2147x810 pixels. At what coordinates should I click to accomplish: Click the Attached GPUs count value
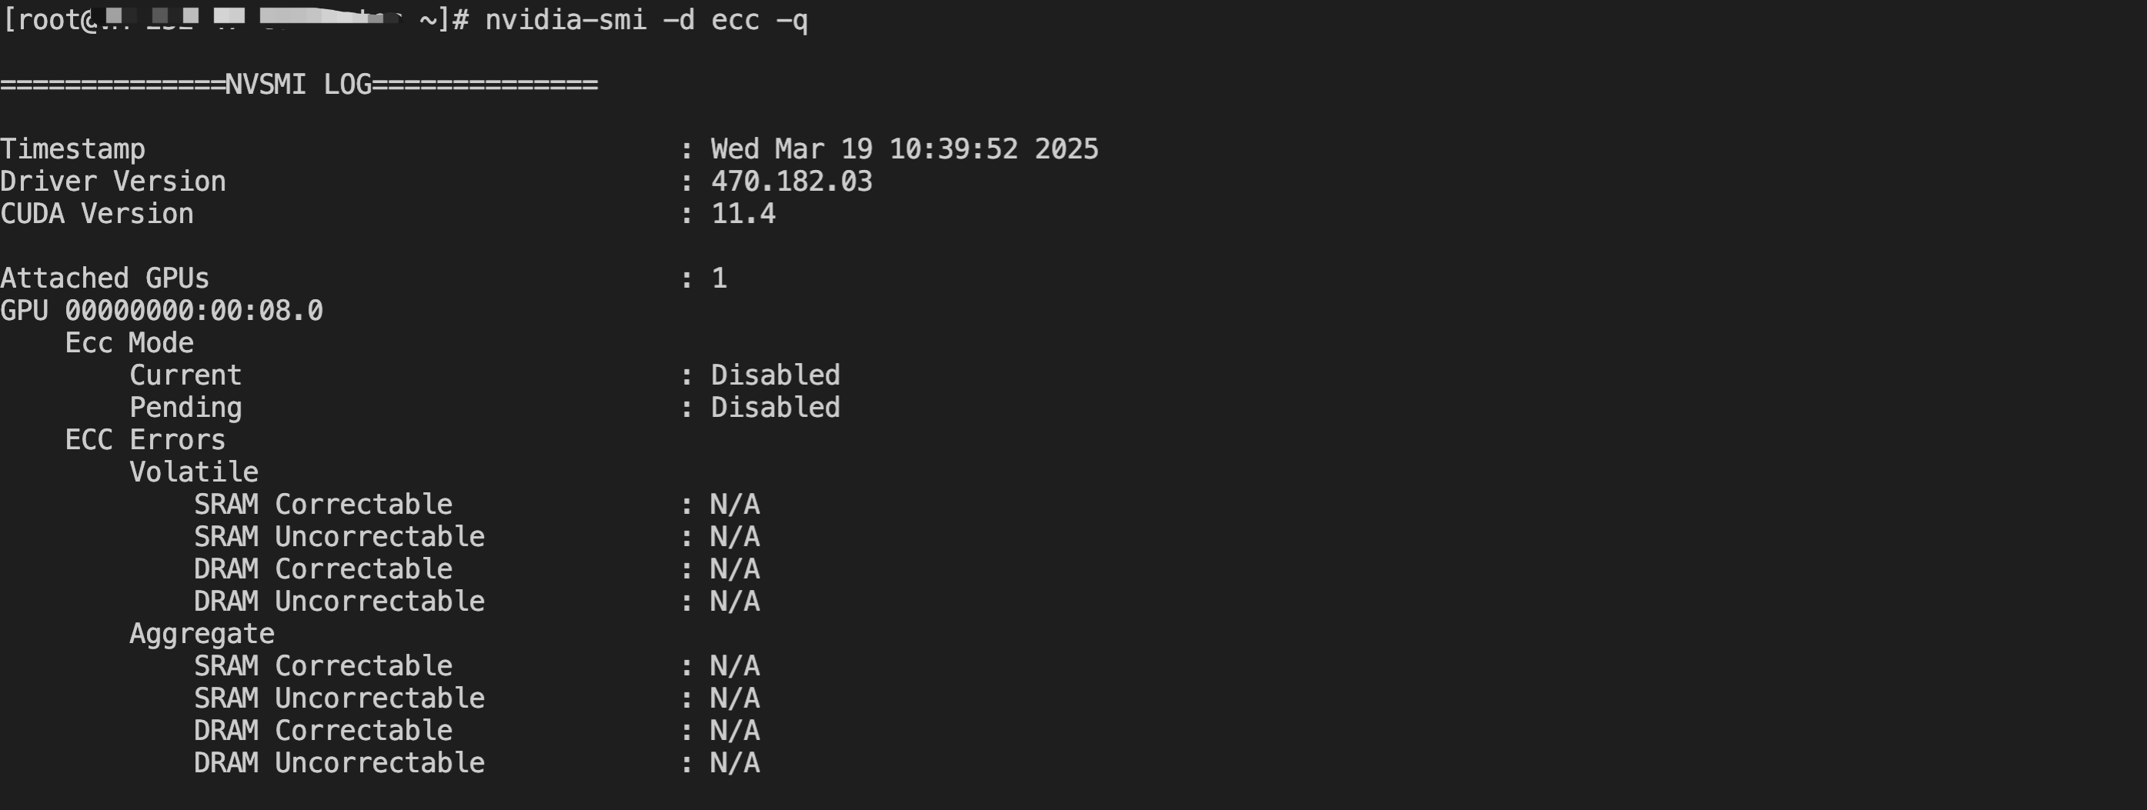click(x=719, y=278)
